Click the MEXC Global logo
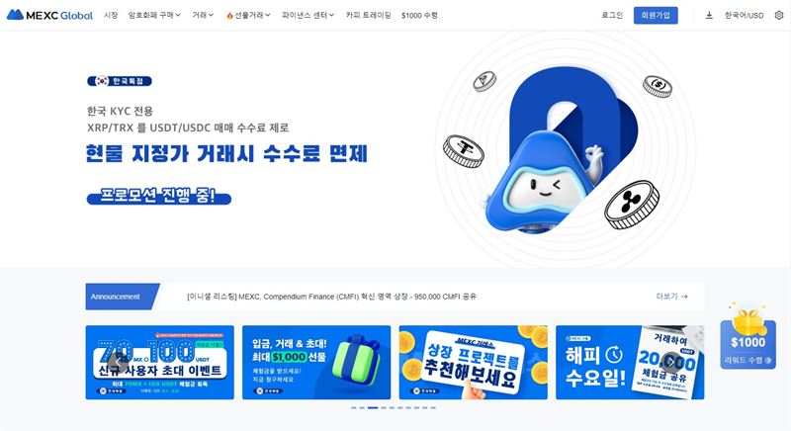This screenshot has width=791, height=431. coord(49,15)
